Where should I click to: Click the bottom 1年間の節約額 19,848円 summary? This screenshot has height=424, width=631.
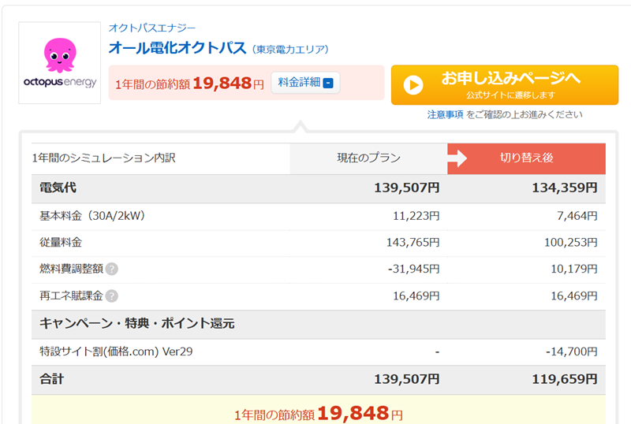[x=319, y=414]
